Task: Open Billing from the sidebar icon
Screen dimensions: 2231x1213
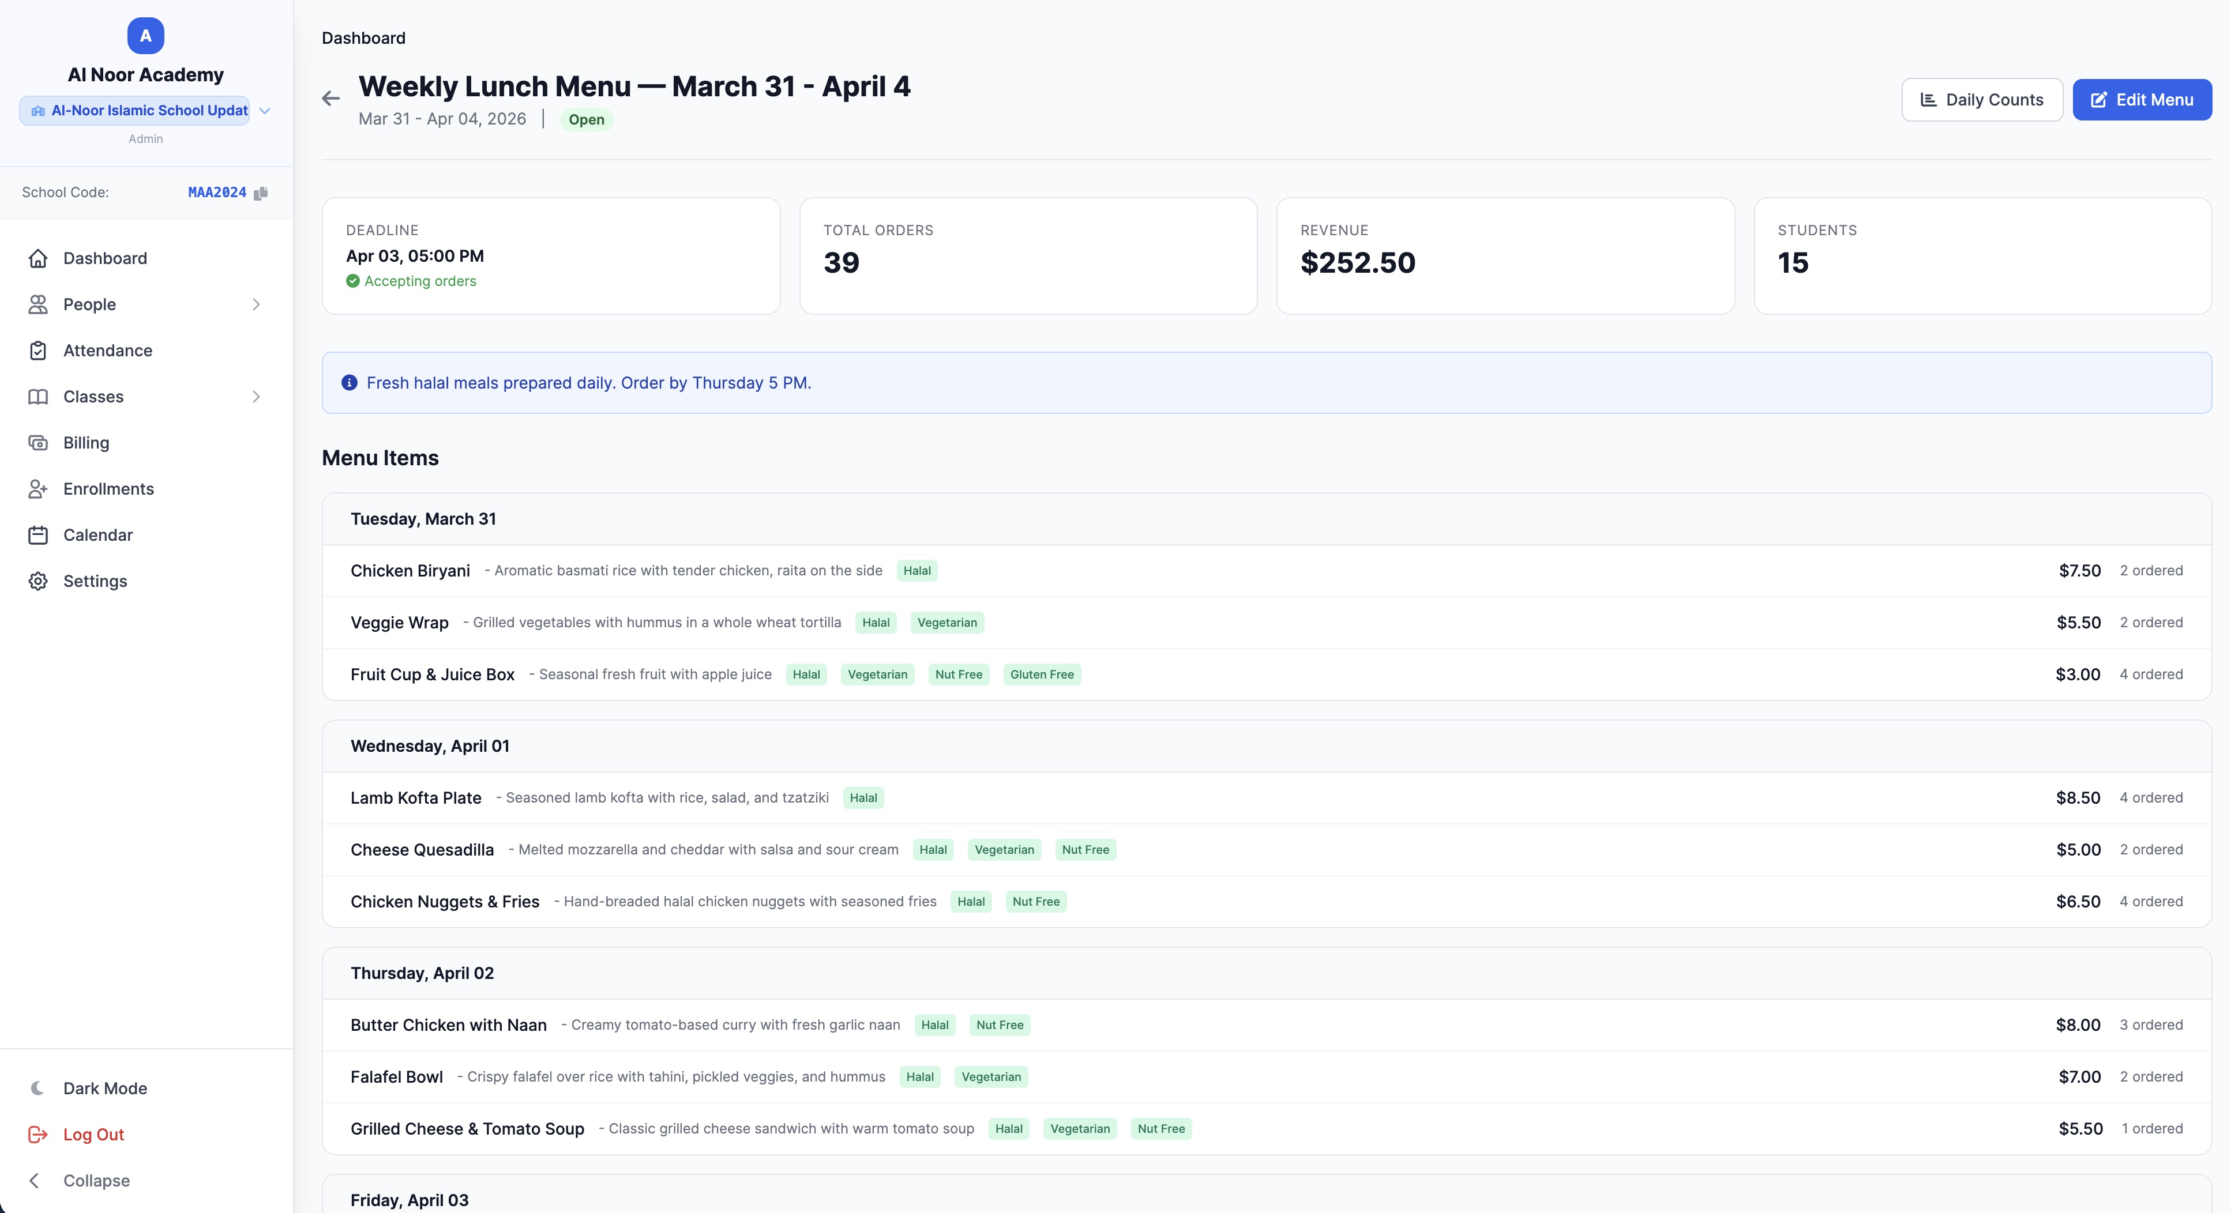Action: coord(38,442)
